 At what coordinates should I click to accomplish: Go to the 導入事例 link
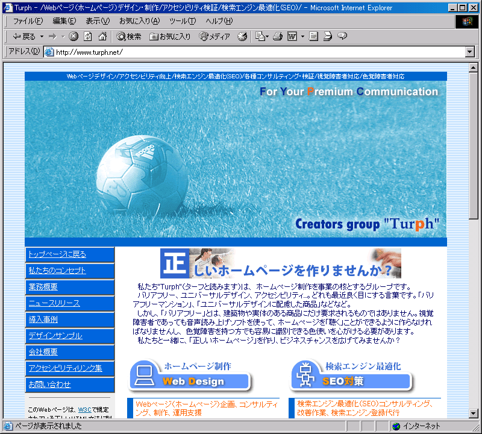click(43, 319)
